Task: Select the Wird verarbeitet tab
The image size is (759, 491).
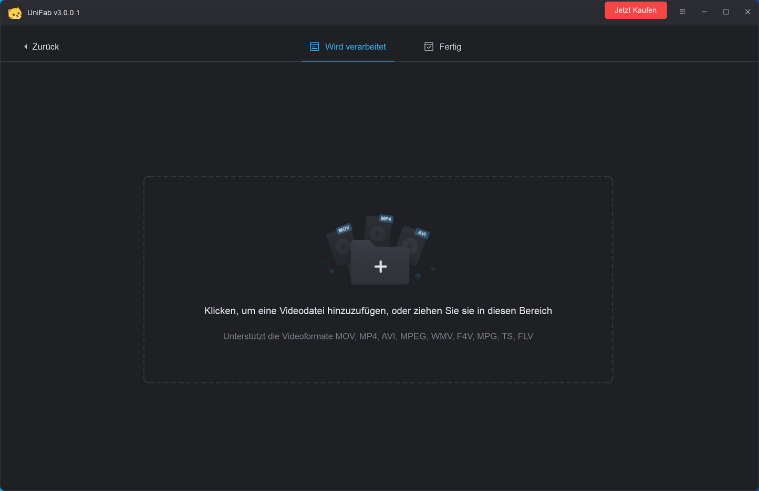Action: 348,46
